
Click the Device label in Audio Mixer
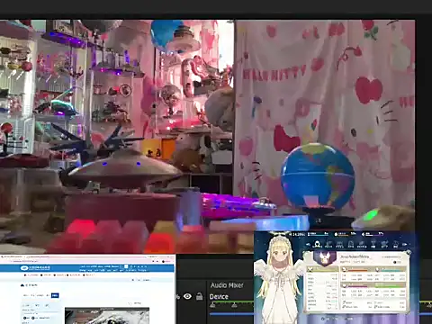point(219,296)
